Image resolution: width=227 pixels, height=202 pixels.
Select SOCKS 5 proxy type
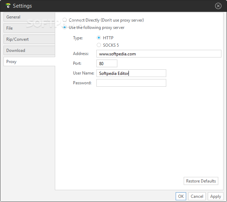pos(99,45)
